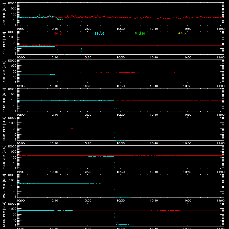Click 10:40 tick under the 4995 MHz panel
Screen dimensions: 229x229
(x=154, y=172)
